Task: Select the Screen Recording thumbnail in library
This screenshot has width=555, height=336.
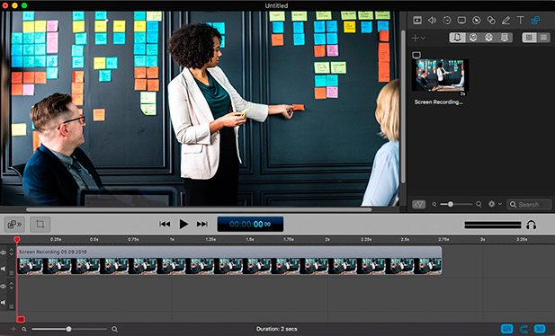Action: tap(441, 75)
